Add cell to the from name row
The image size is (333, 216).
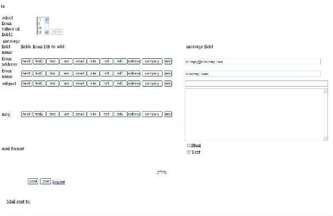[107, 73]
